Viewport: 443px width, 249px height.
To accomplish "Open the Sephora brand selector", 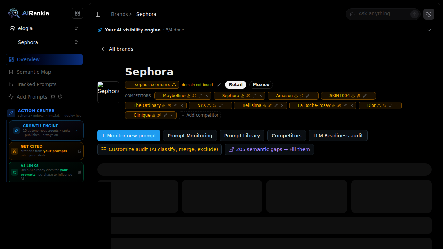I will click(x=44, y=42).
